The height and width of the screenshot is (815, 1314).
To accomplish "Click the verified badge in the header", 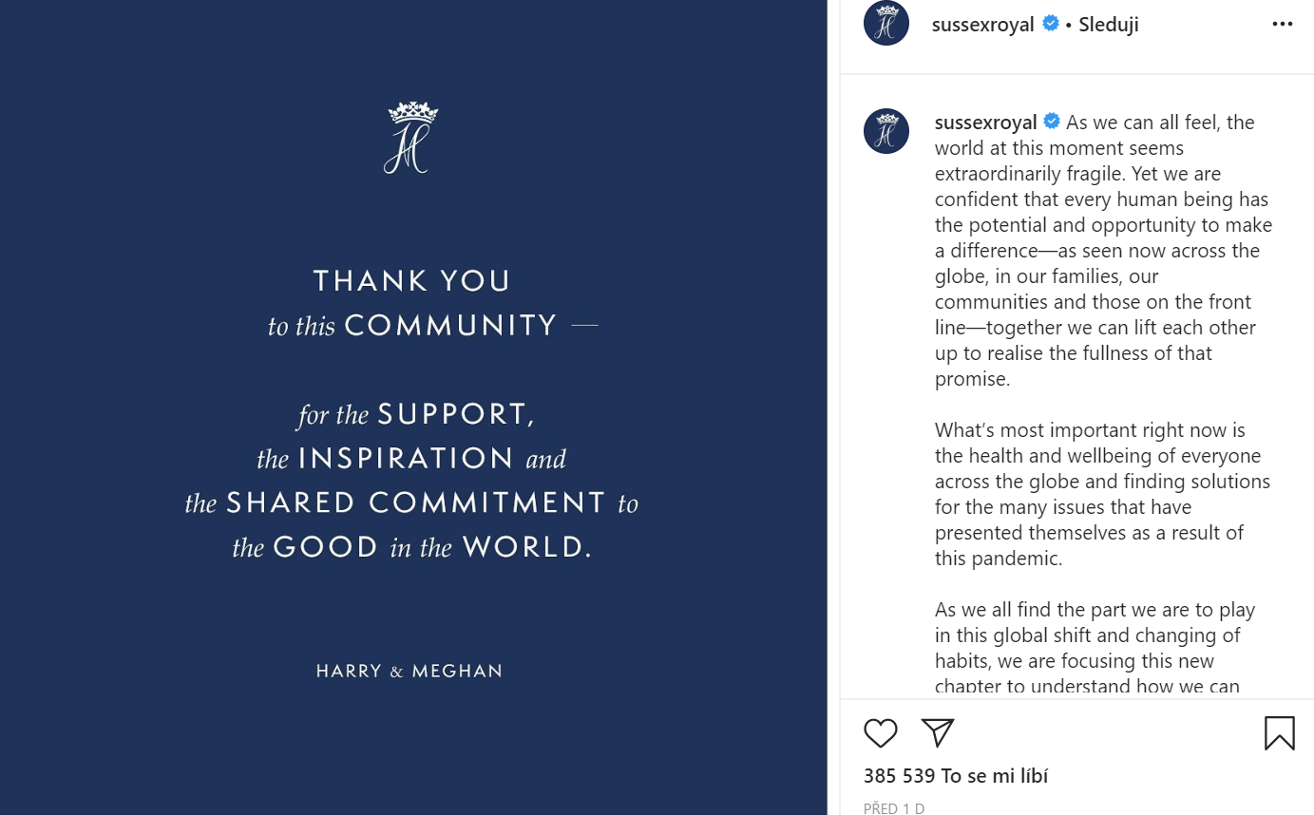I will click(x=1051, y=24).
